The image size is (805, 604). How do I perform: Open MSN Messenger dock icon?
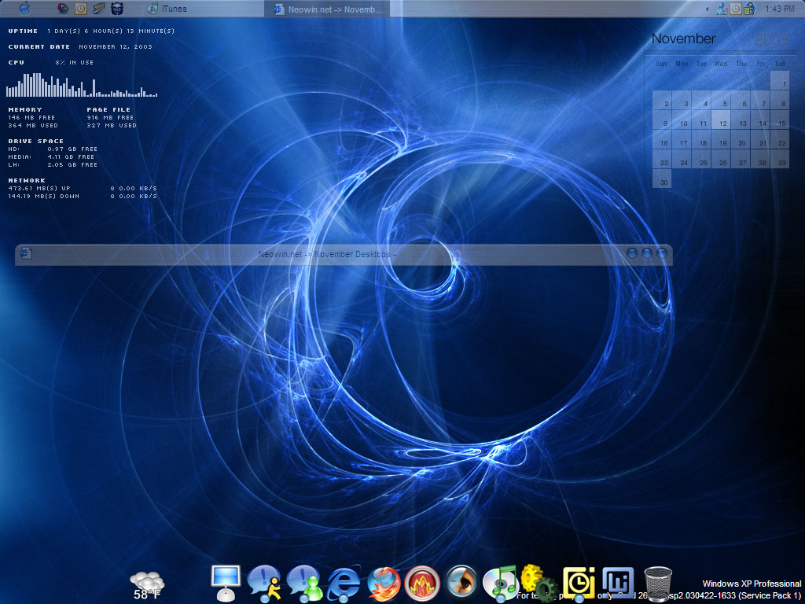click(x=303, y=583)
